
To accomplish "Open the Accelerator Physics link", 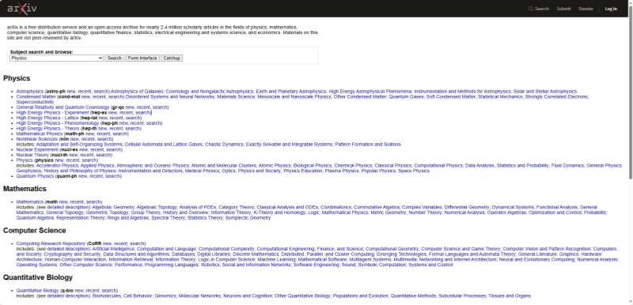I will 57,166.
